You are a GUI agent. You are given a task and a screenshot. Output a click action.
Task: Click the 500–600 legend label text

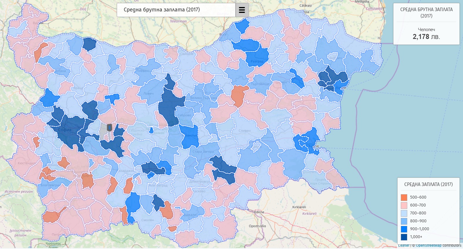[x=418, y=197]
